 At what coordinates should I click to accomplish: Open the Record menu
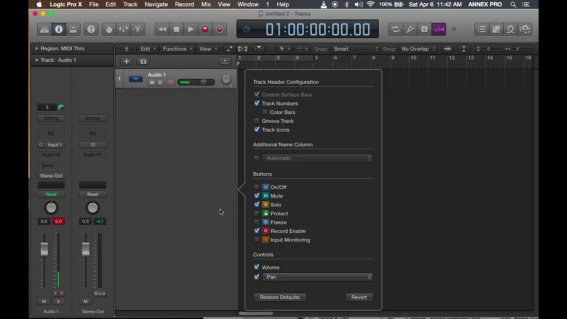pyautogui.click(x=184, y=4)
